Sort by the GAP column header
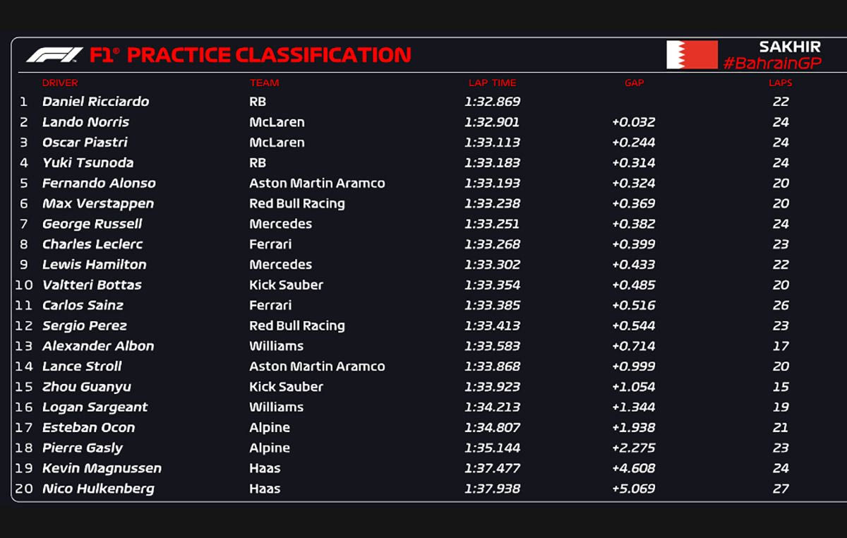The image size is (847, 538). pos(634,83)
